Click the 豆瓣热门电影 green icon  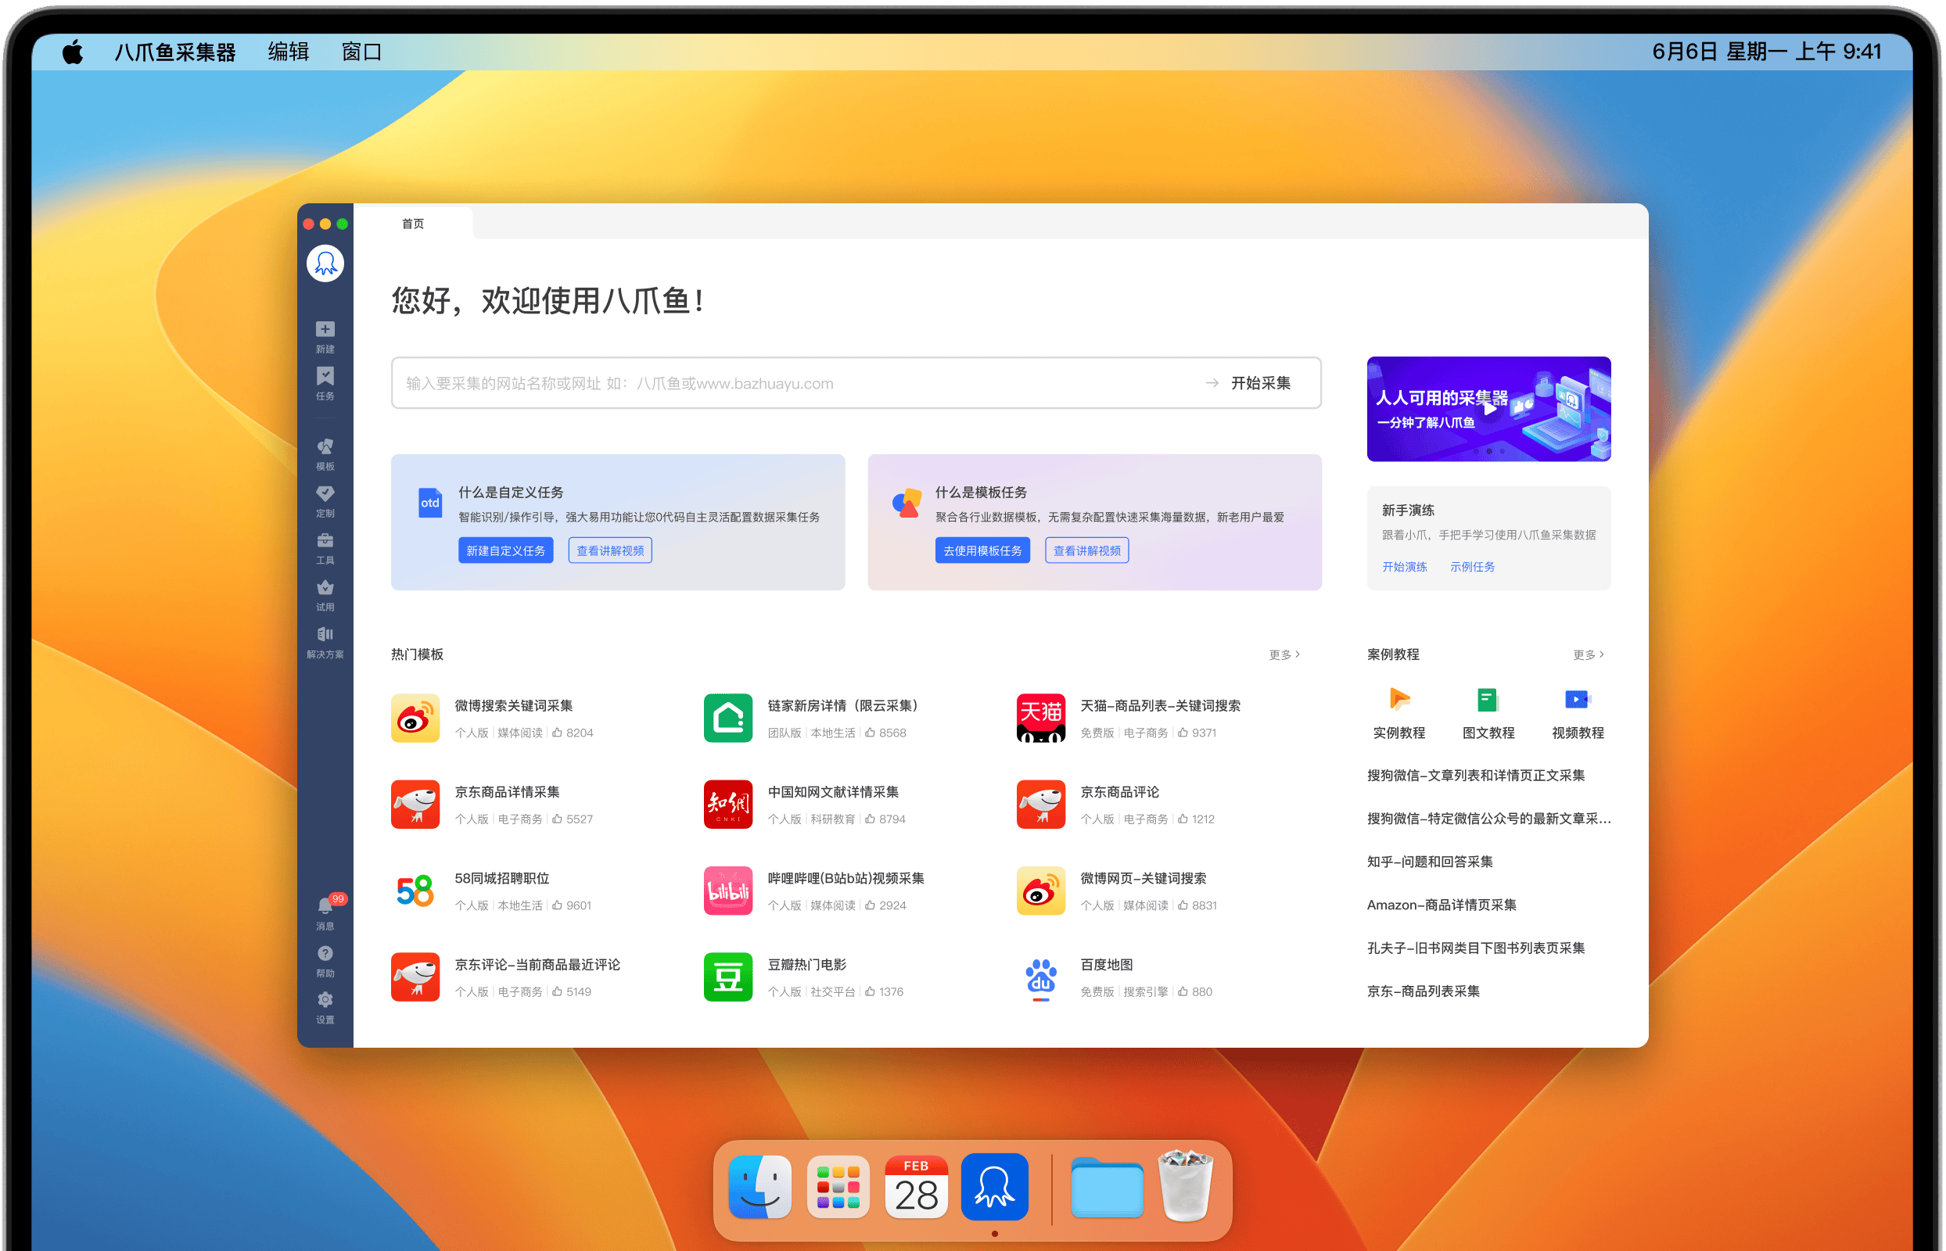(x=728, y=977)
